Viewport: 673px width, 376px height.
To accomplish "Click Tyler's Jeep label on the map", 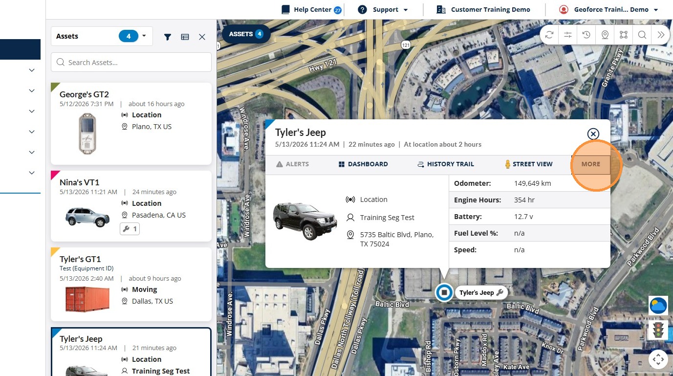I will pyautogui.click(x=481, y=292).
